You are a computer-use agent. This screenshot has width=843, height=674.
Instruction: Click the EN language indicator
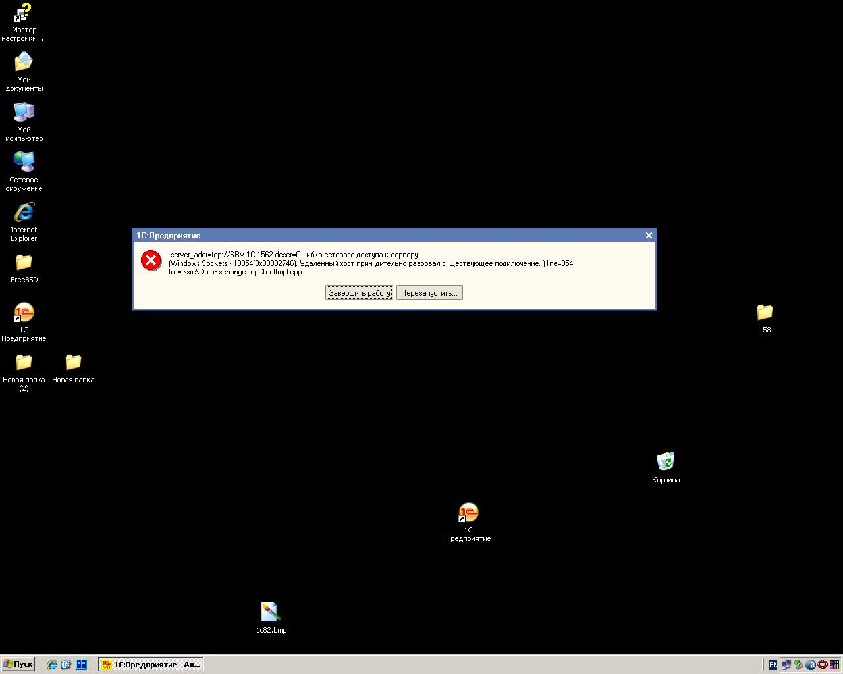click(x=773, y=665)
